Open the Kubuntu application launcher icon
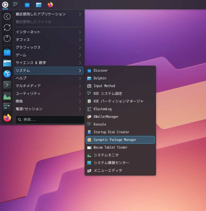The height and width of the screenshot is (211, 206). click(5, 5)
